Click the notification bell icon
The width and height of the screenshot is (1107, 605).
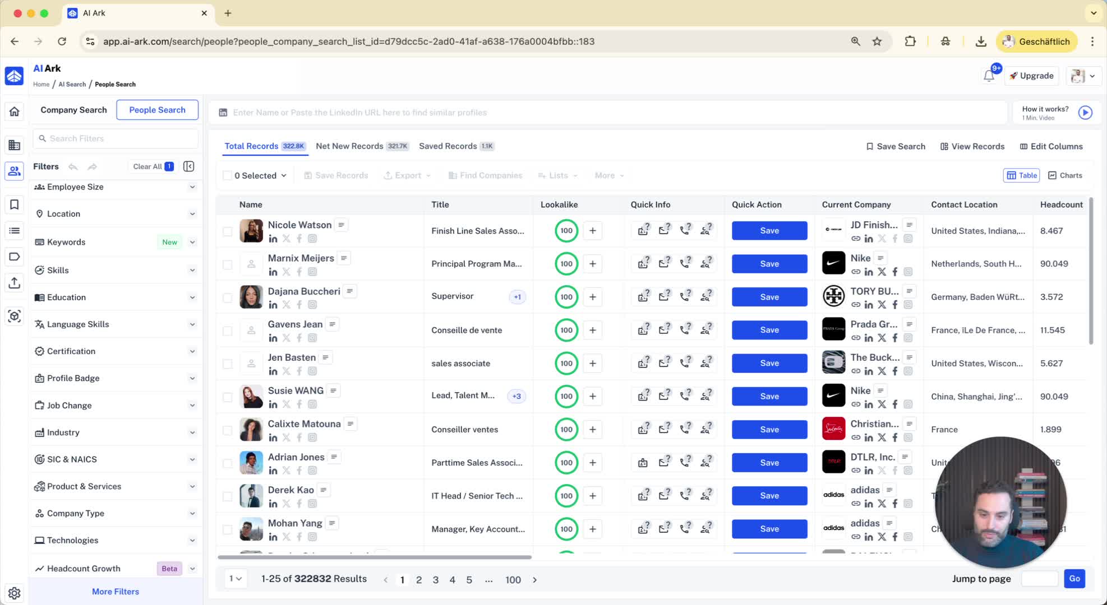tap(989, 76)
